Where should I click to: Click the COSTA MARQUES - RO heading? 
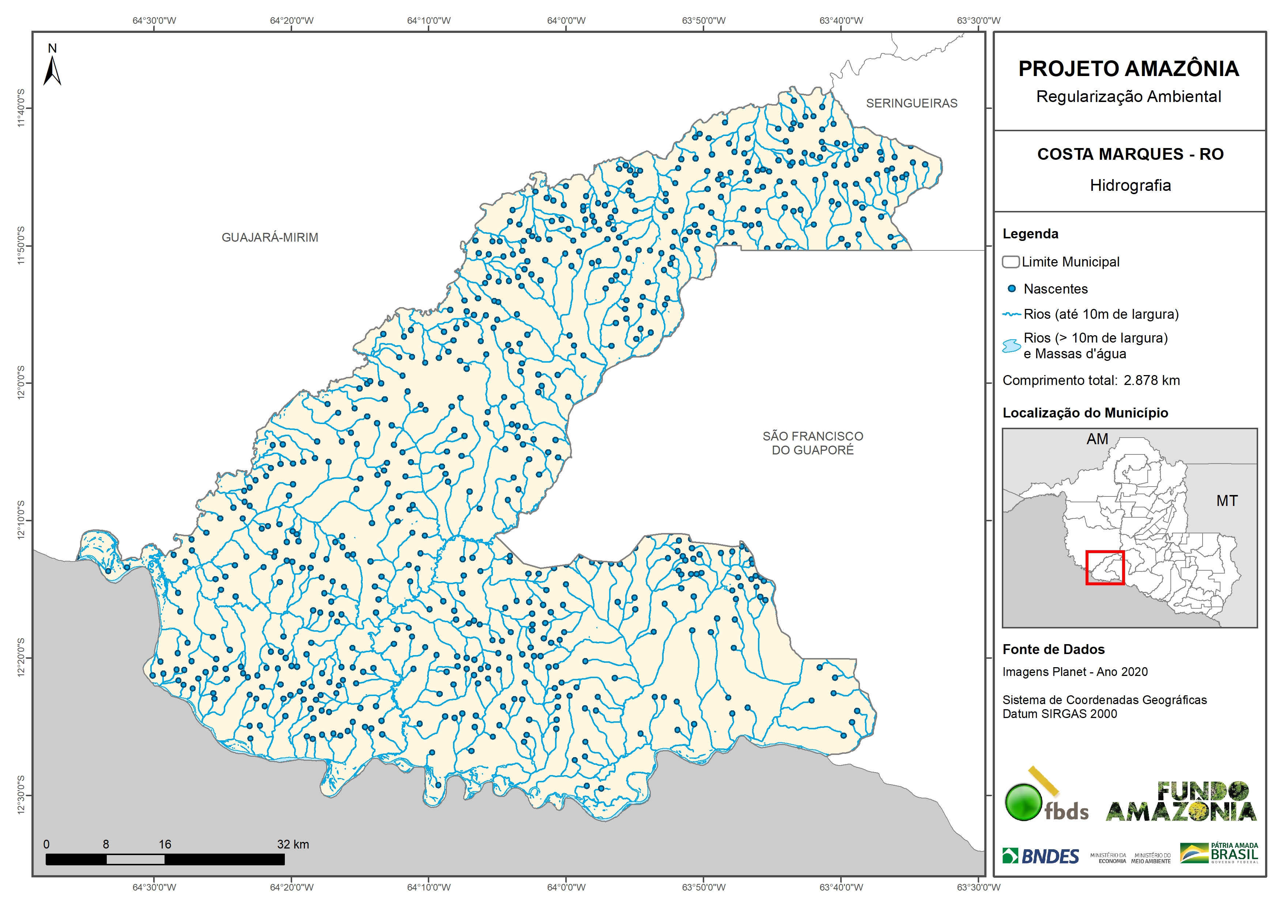coord(1130,154)
